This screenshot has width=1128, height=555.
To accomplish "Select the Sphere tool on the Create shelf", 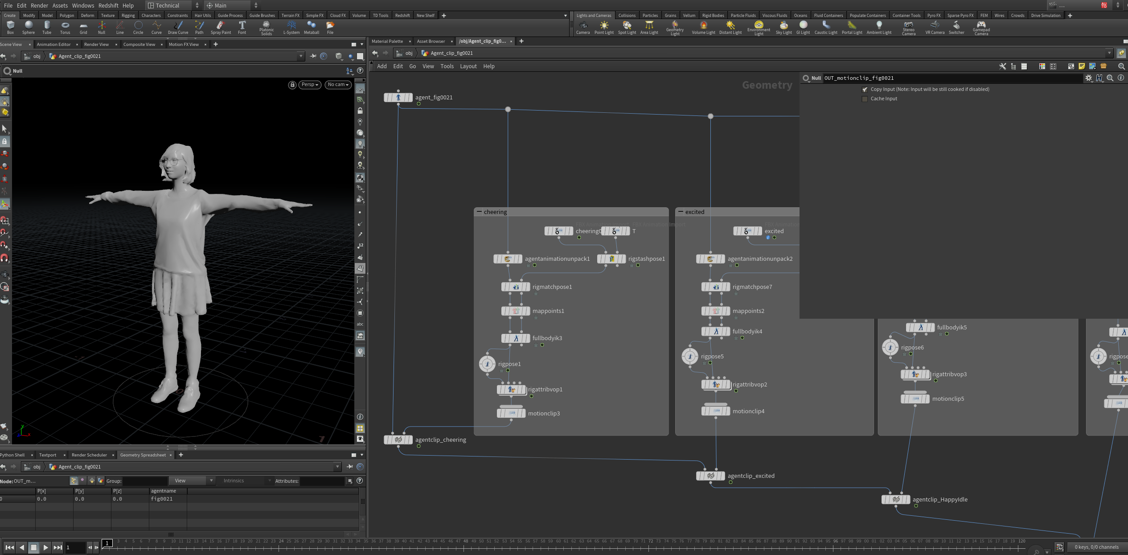I will (29, 28).
